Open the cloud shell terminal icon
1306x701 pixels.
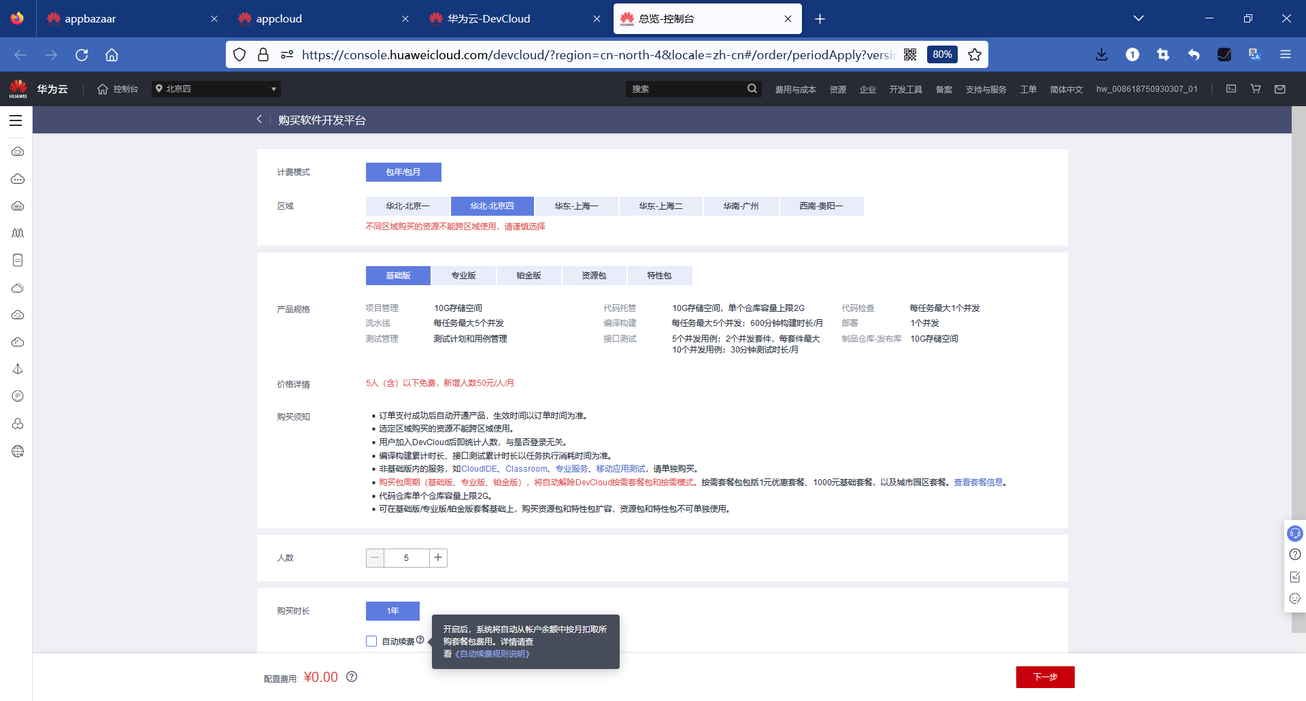[1231, 88]
